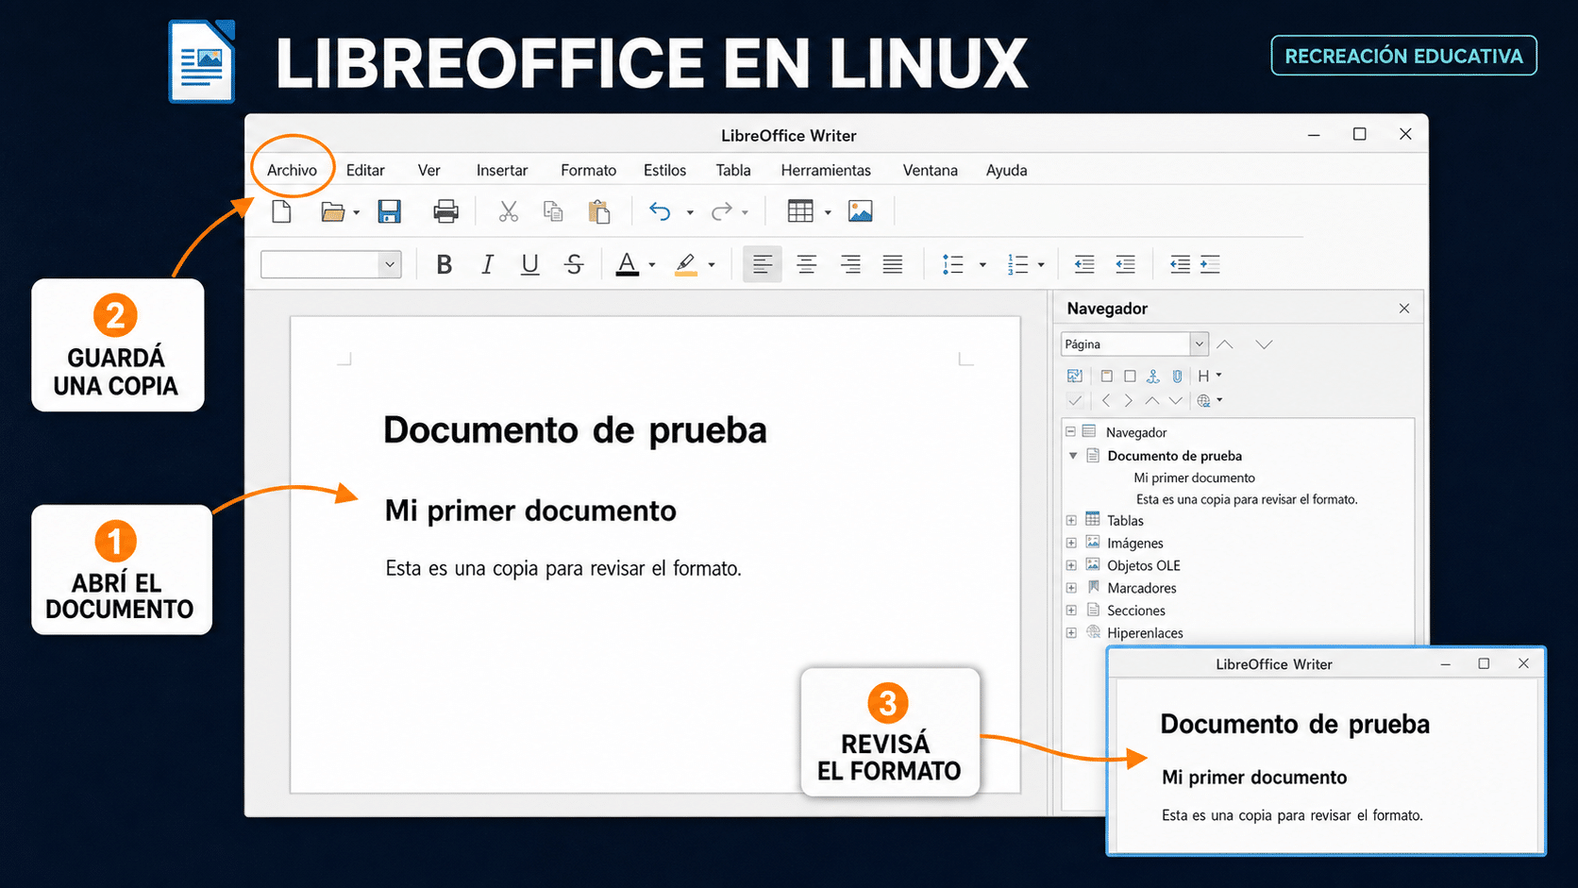Select Mi primer documento in Navegador tree
This screenshot has width=1578, height=888.
[1195, 478]
